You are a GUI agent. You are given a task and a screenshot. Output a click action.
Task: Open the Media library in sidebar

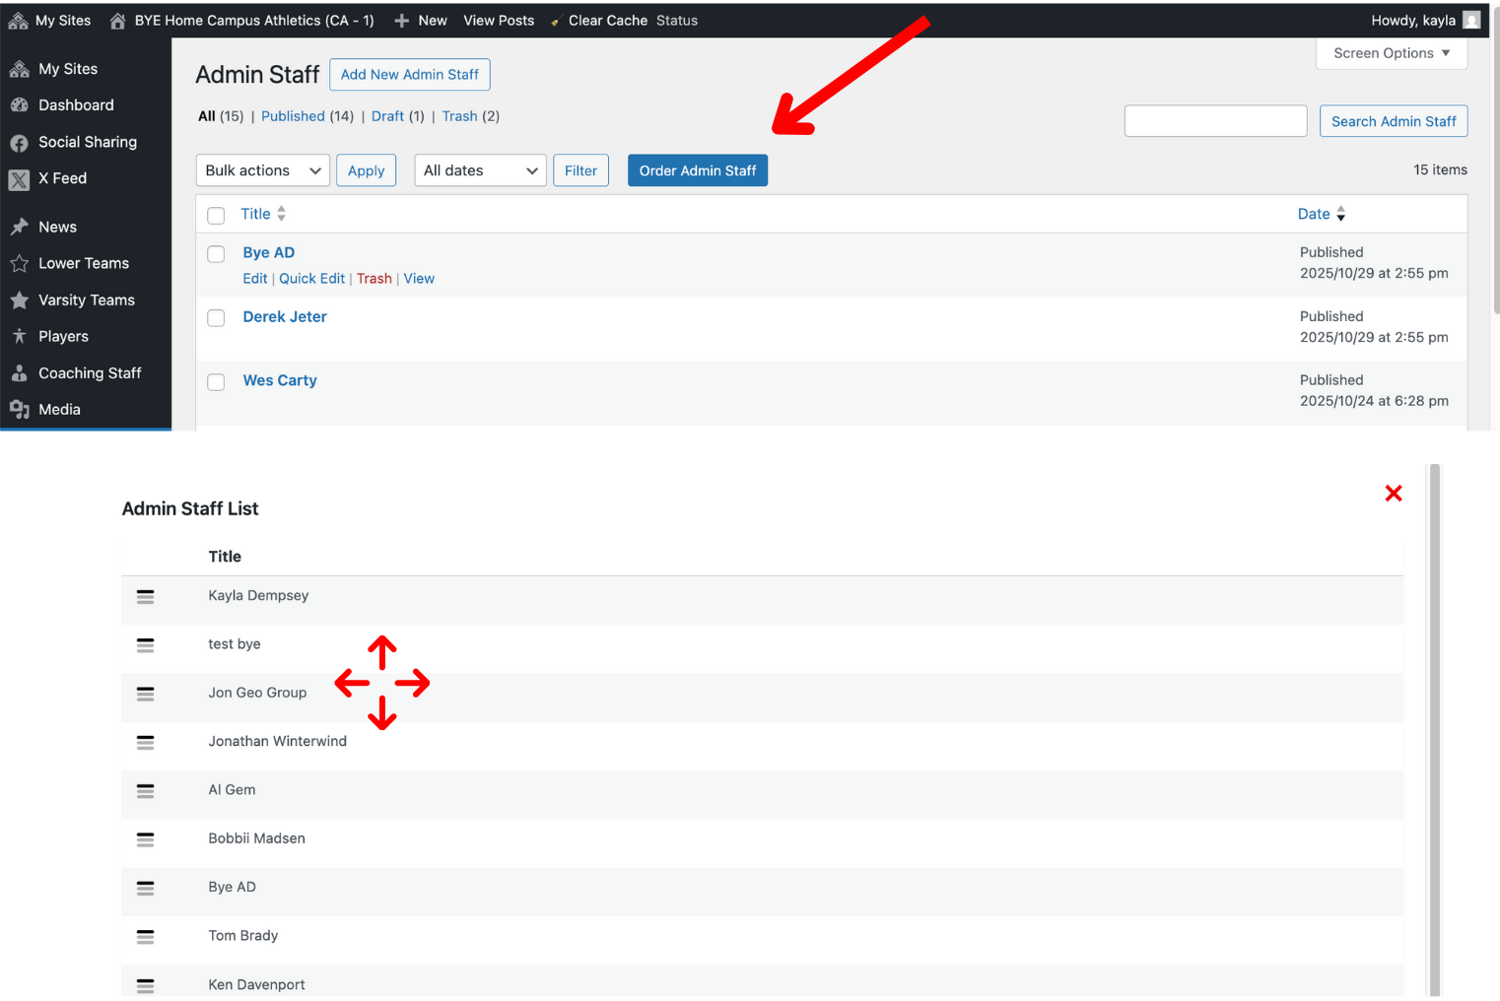click(59, 409)
